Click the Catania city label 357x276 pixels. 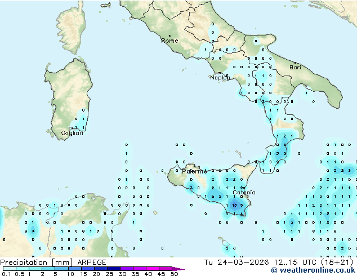(x=244, y=193)
